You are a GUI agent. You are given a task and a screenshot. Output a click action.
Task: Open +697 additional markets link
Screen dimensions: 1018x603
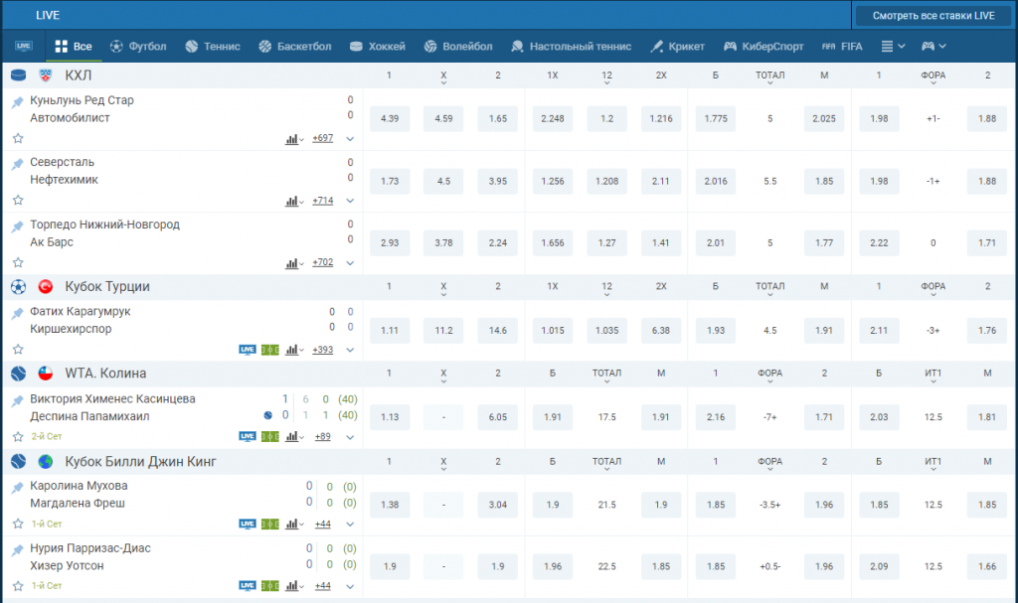(322, 139)
